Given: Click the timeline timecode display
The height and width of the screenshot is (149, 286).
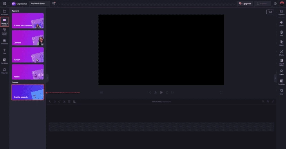Looking at the screenshot, I should coord(161,102).
